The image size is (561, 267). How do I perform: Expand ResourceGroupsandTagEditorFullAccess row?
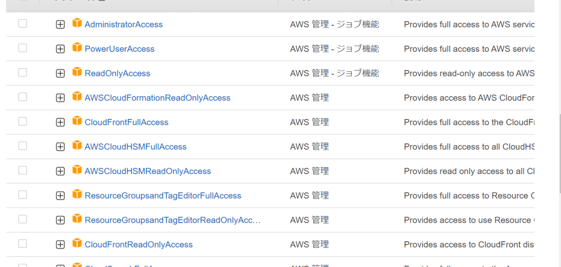(x=60, y=196)
